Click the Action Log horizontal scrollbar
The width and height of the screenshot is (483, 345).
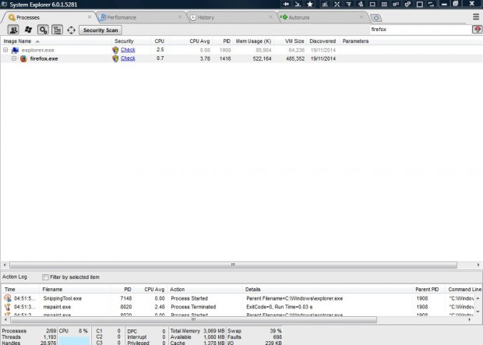[x=193, y=320]
